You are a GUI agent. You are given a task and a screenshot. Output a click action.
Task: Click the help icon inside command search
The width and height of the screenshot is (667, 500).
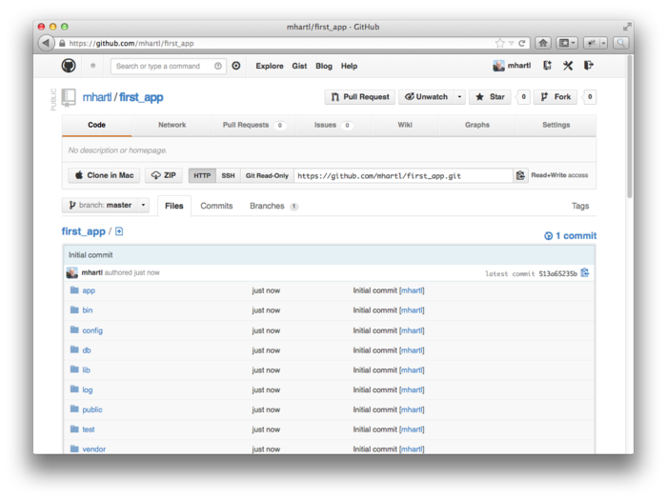218,66
